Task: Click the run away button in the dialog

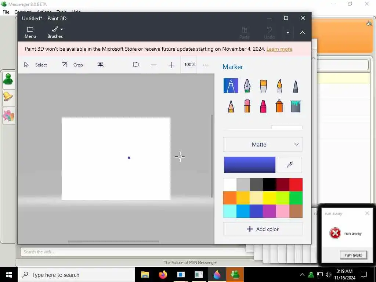Action: pos(353,255)
